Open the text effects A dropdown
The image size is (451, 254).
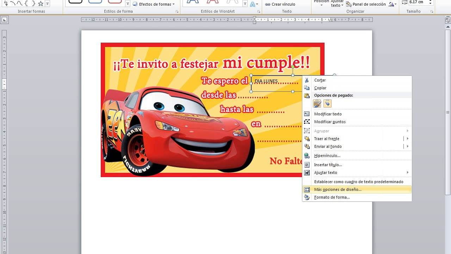254,4
